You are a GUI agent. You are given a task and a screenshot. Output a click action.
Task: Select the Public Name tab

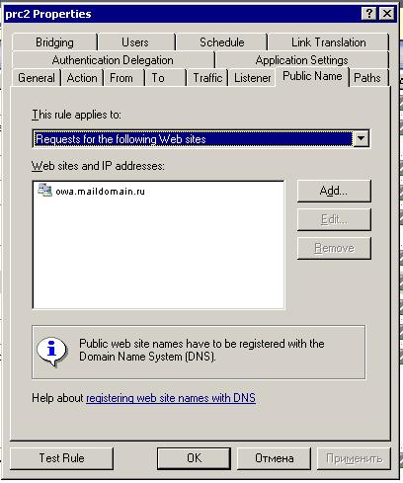(312, 76)
